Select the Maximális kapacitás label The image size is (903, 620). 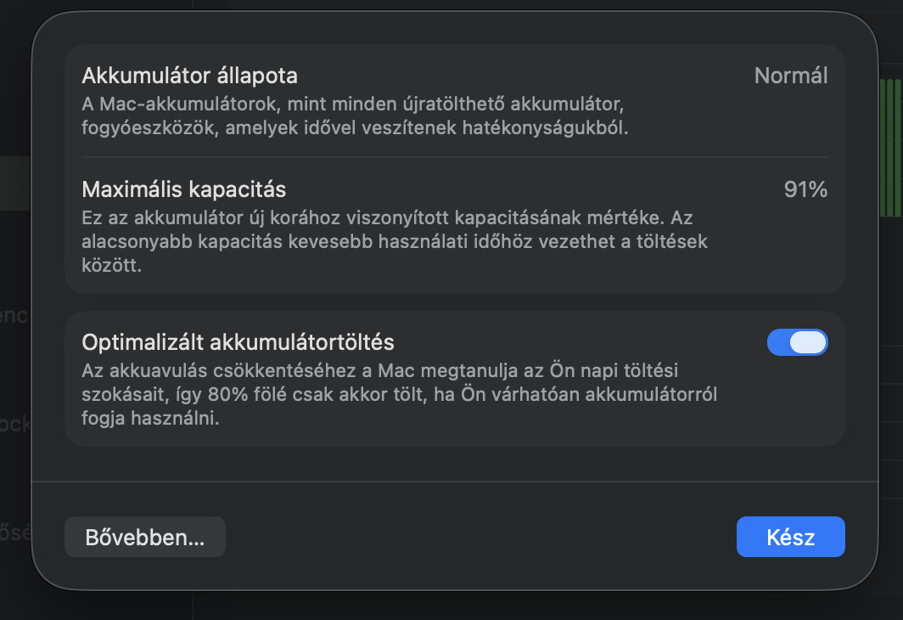point(183,188)
